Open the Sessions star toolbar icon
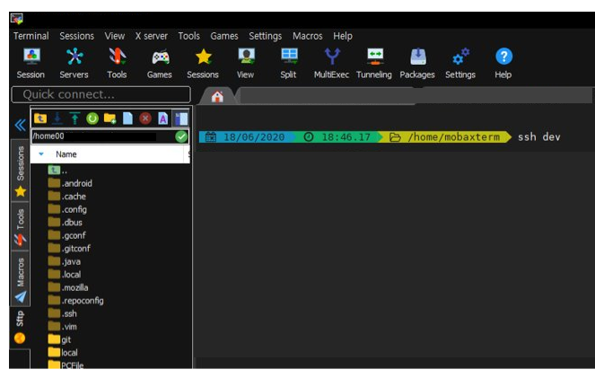 click(203, 64)
